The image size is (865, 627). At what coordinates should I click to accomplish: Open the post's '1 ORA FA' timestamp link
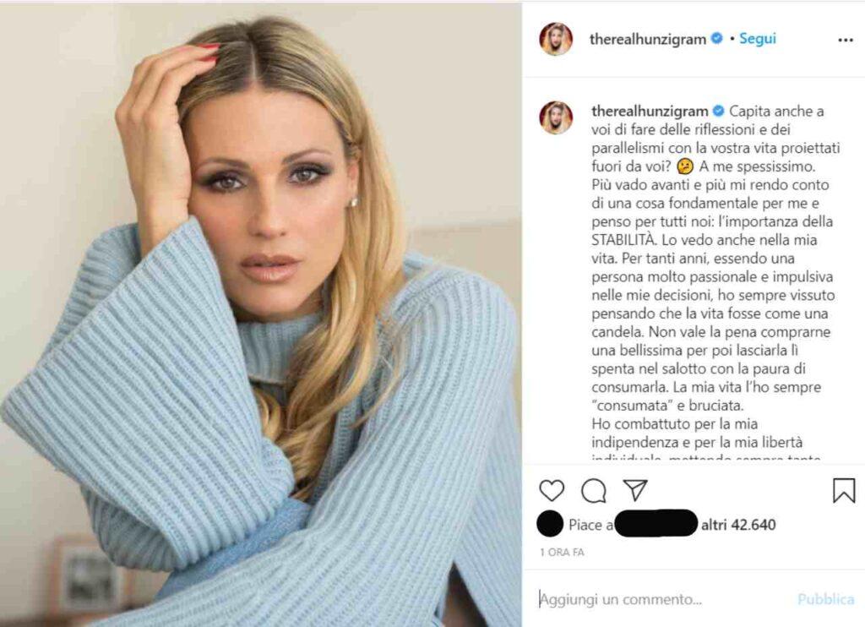click(562, 552)
